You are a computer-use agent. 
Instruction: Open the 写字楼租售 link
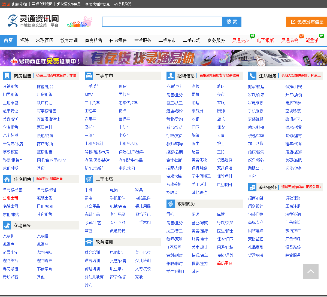pos(47,111)
